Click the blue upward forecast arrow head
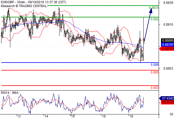174x118 pixels. [x=151, y=11]
